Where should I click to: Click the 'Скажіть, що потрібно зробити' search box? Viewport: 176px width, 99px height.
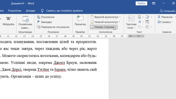coord(64,11)
